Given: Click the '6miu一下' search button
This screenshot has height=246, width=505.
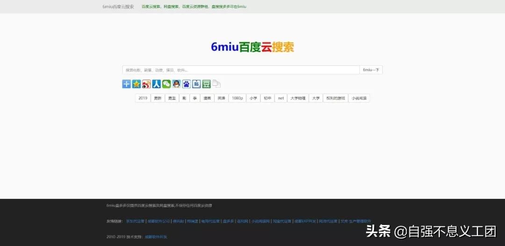Looking at the screenshot, I should (x=371, y=70).
